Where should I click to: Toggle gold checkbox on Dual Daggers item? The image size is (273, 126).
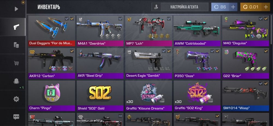click(72, 19)
